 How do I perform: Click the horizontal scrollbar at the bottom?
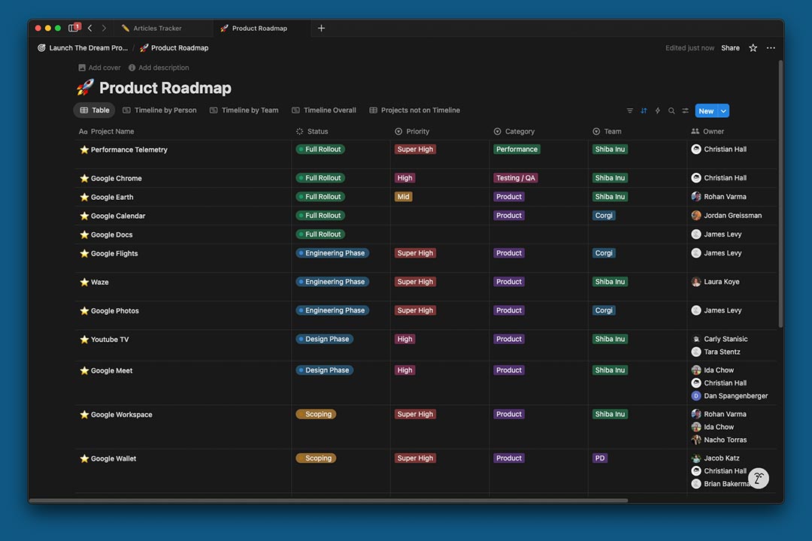329,500
